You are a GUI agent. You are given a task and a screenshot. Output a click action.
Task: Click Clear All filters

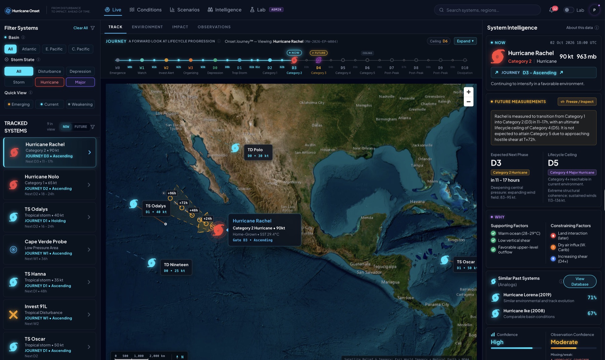point(81,28)
